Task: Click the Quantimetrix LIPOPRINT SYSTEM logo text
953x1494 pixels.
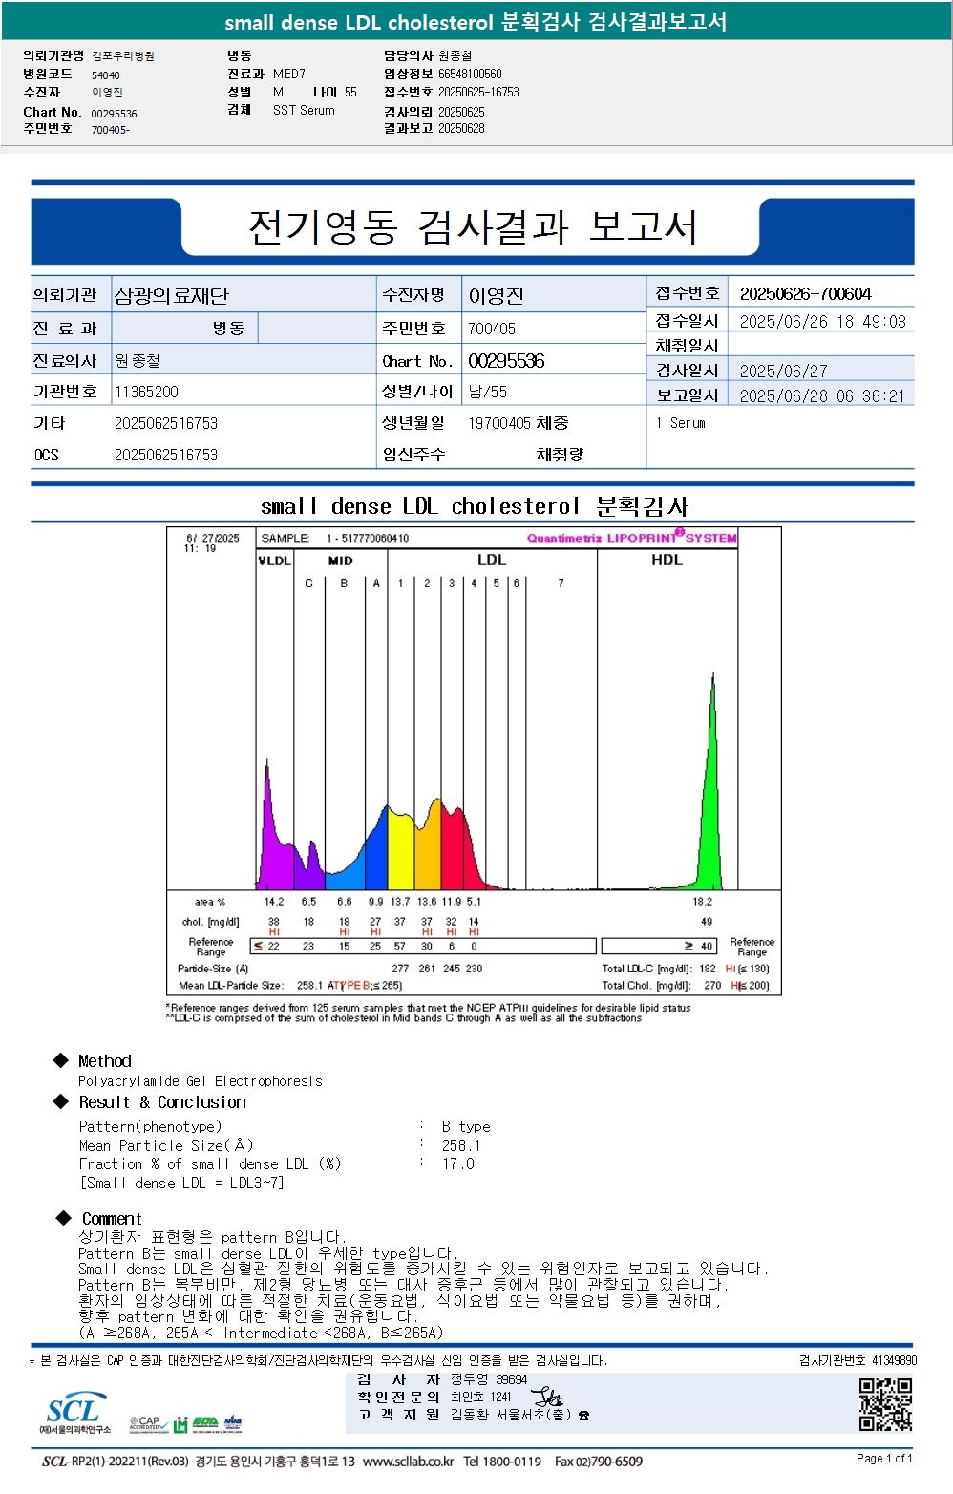Action: [x=631, y=538]
